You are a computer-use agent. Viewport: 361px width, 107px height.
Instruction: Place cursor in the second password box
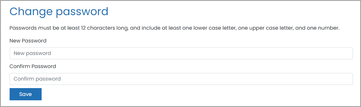181,79
